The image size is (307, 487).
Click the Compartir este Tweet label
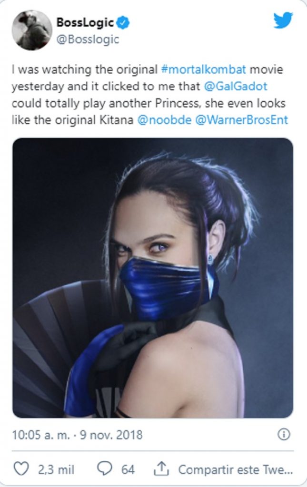[236, 469]
